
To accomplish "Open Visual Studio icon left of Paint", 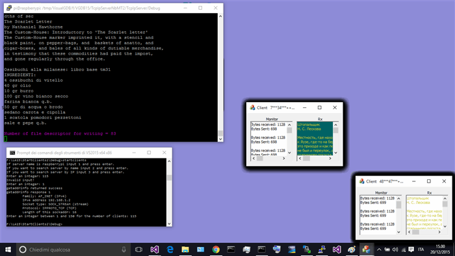I will [x=337, y=250].
